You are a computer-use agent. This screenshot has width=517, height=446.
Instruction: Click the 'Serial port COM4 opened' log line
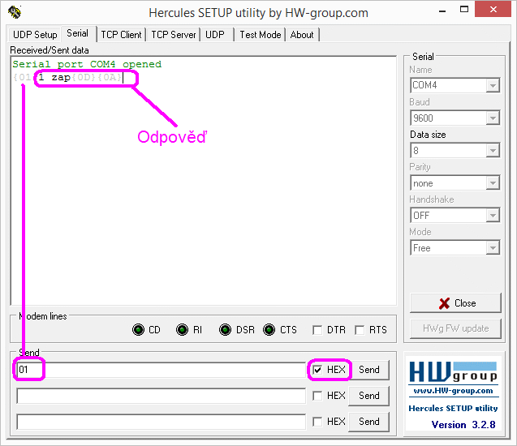[x=87, y=64]
